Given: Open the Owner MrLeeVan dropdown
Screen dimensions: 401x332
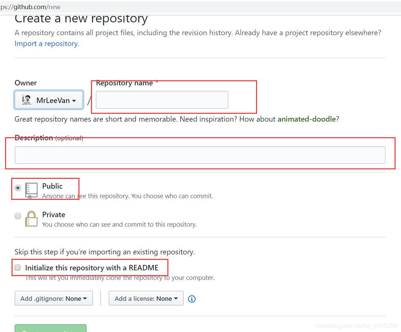Looking at the screenshot, I should click(x=49, y=100).
